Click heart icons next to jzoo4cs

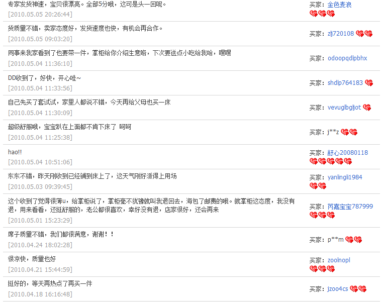358,289
